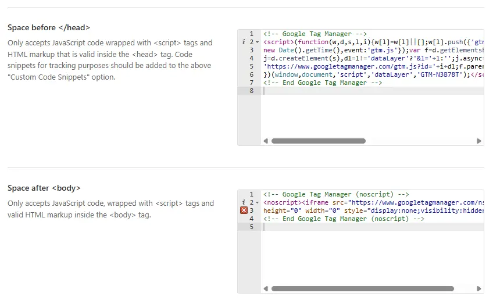
Task: Collapse the script fold arrow in the head editor
Action: [257, 42]
